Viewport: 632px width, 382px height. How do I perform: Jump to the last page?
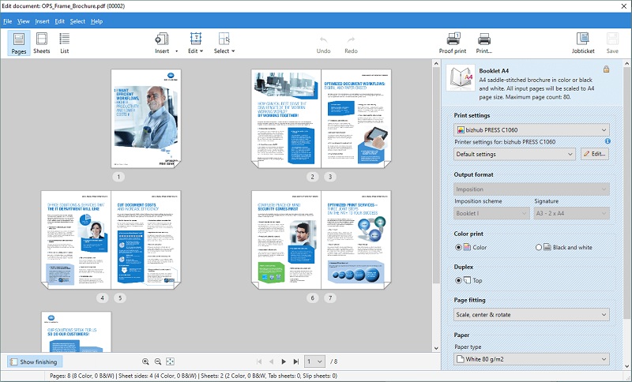(x=295, y=361)
